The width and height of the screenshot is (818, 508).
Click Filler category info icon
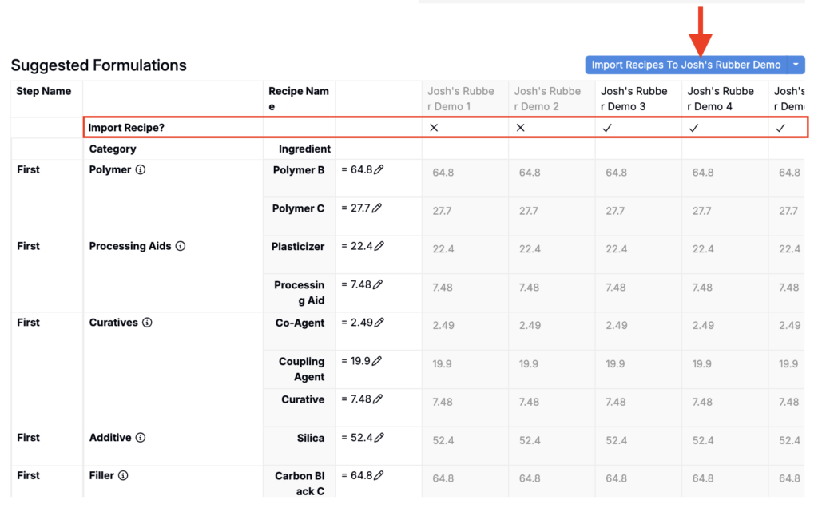[123, 476]
